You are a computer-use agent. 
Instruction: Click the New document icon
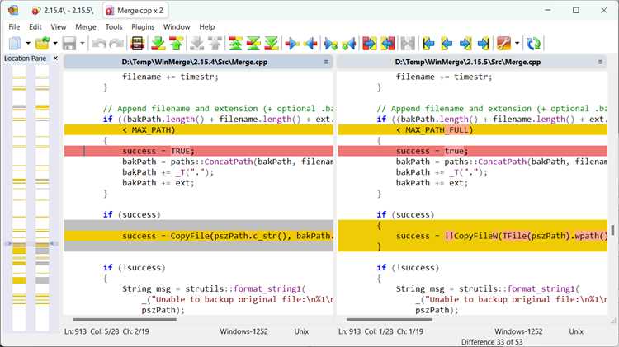pos(15,44)
